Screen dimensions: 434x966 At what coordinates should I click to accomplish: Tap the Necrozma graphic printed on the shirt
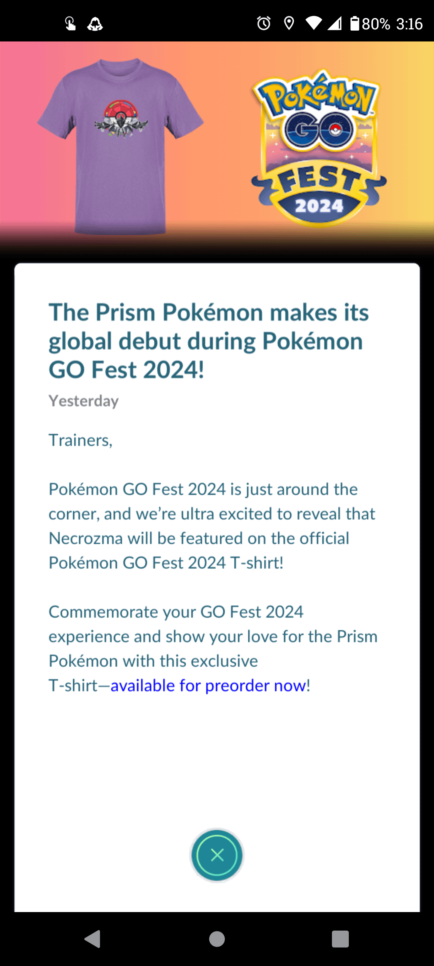[121, 119]
